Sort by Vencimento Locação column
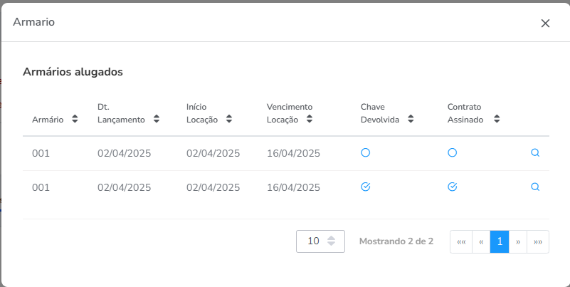 tap(310, 120)
